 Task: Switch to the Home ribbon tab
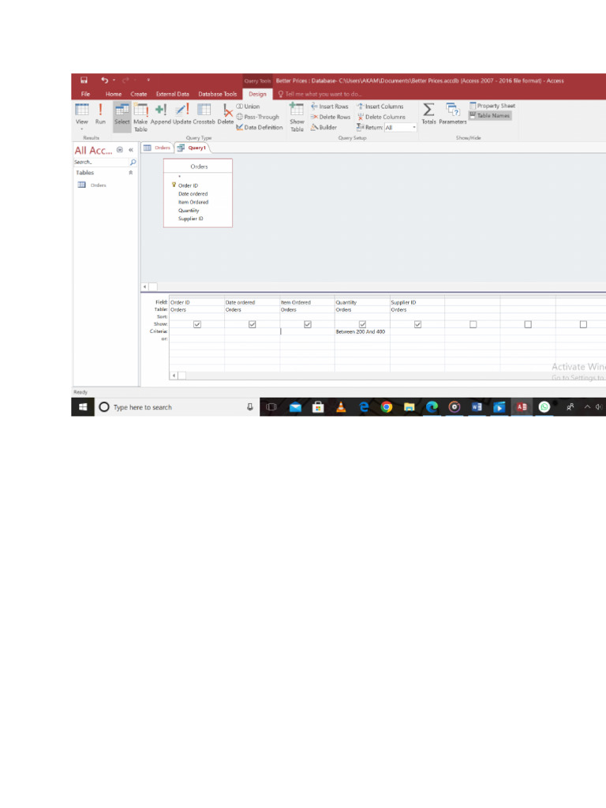(114, 95)
